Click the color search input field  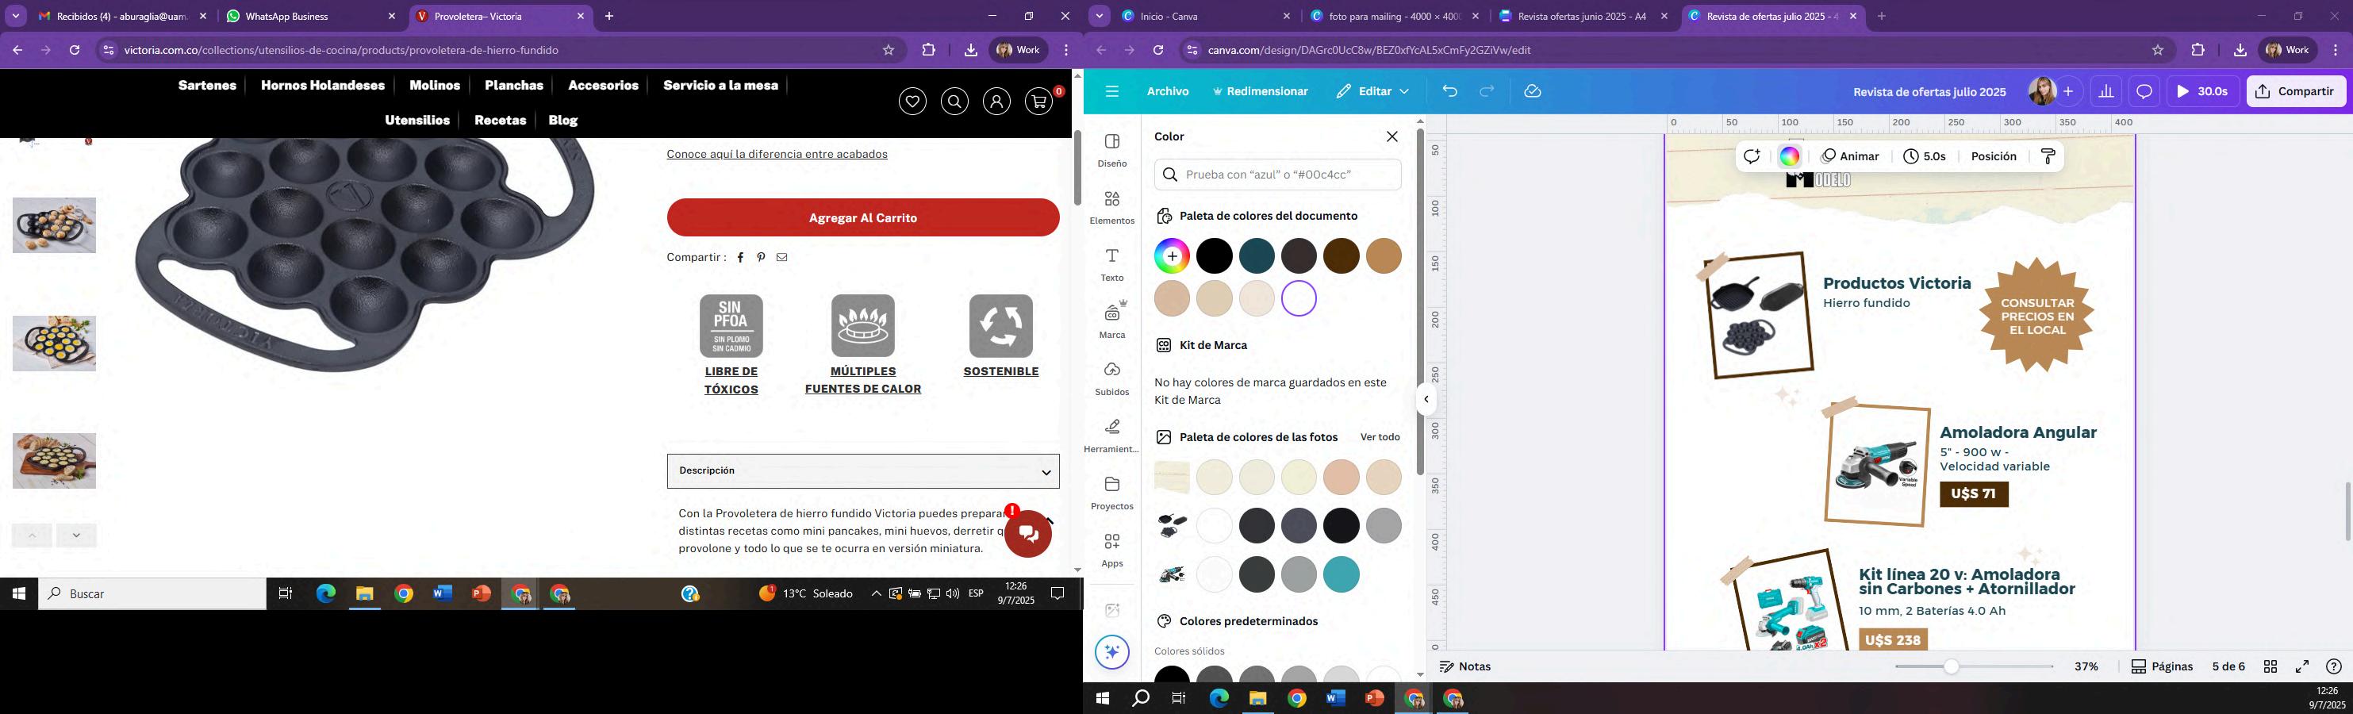[x=1278, y=175]
